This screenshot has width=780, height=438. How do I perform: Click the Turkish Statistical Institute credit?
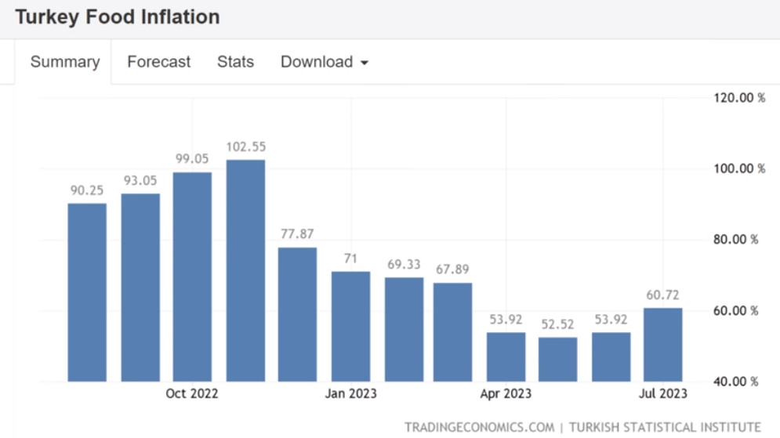[665, 427]
